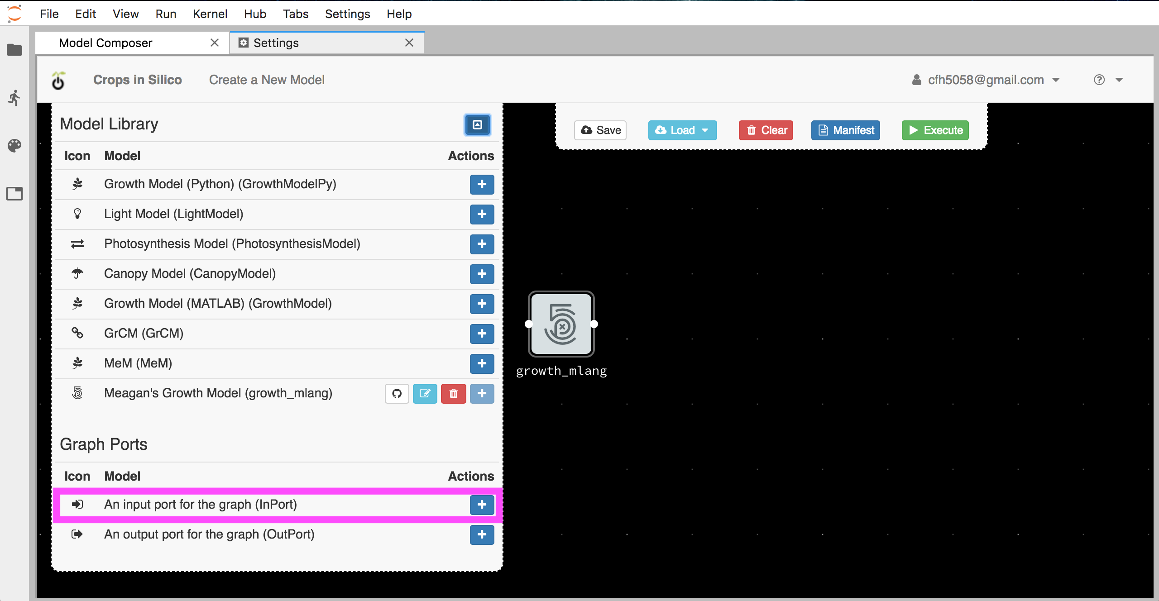View the Manifest
This screenshot has width=1159, height=601.
pos(846,130)
